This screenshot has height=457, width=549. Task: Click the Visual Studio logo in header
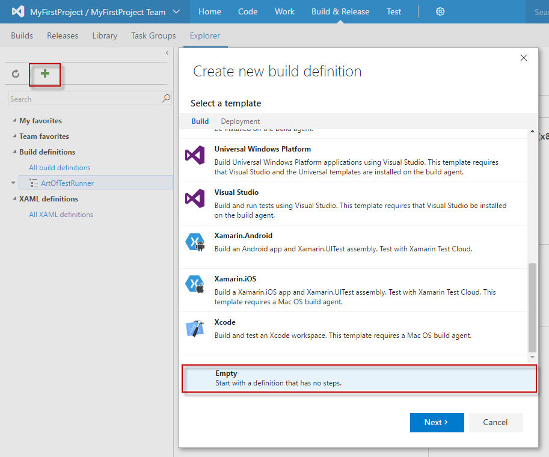(18, 11)
